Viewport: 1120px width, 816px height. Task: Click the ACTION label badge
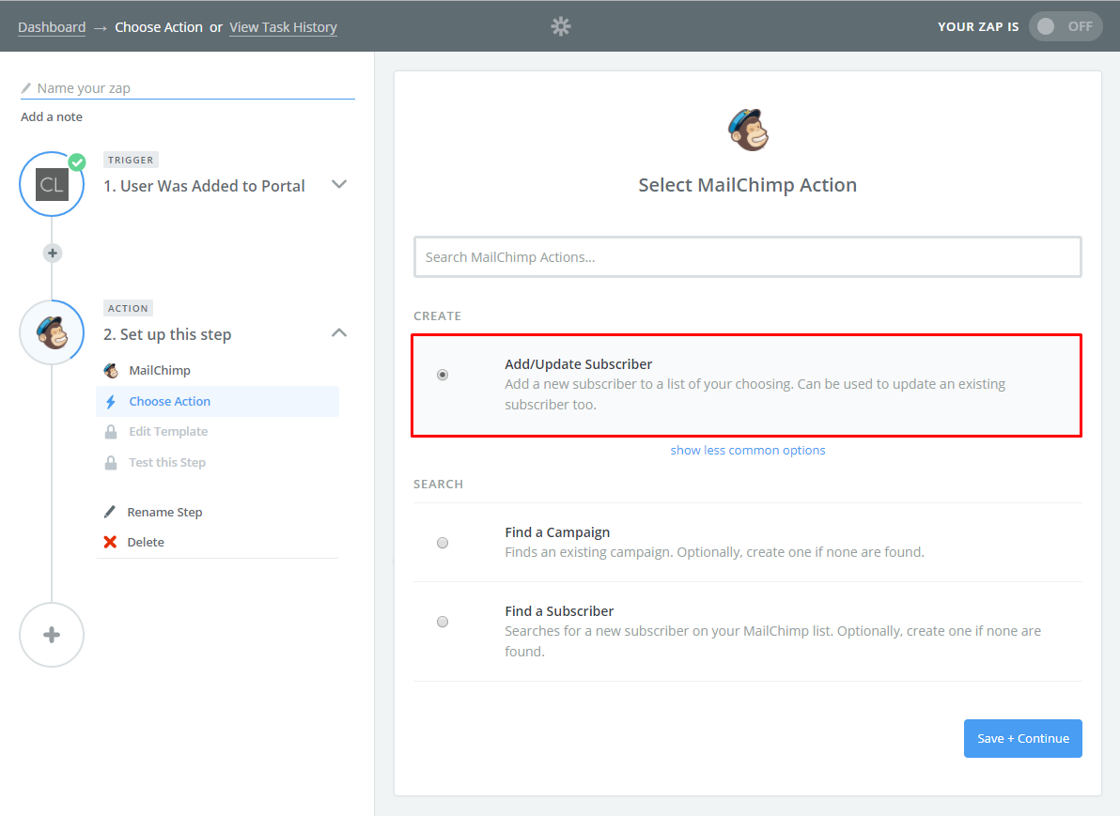coord(128,308)
